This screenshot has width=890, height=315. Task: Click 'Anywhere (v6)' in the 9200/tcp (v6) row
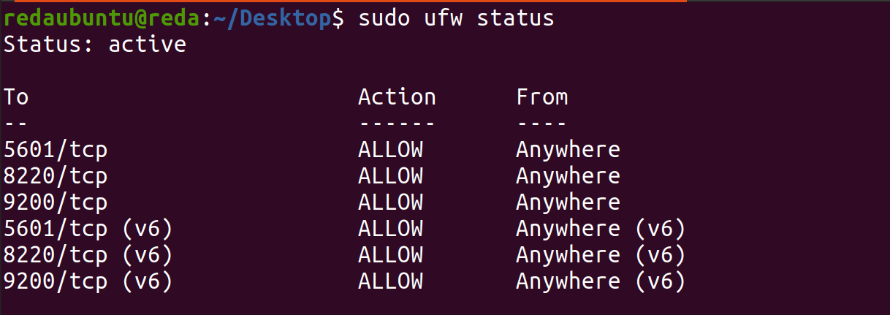[601, 281]
